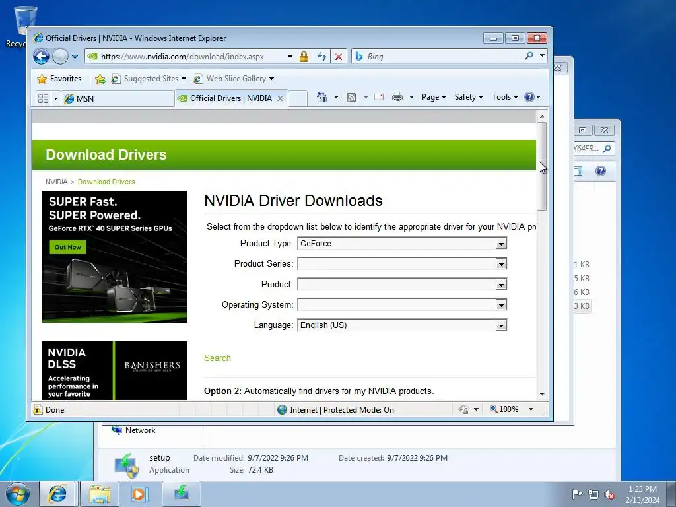Screen dimensions: 676x507
Task: Expand the address bar URL history dropdown
Action: click(290, 57)
